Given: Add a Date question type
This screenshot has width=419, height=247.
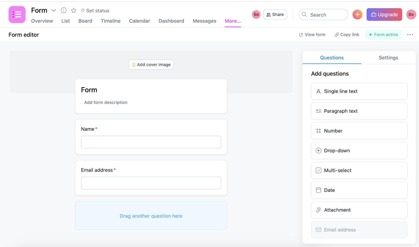Looking at the screenshot, I should pyautogui.click(x=359, y=190).
